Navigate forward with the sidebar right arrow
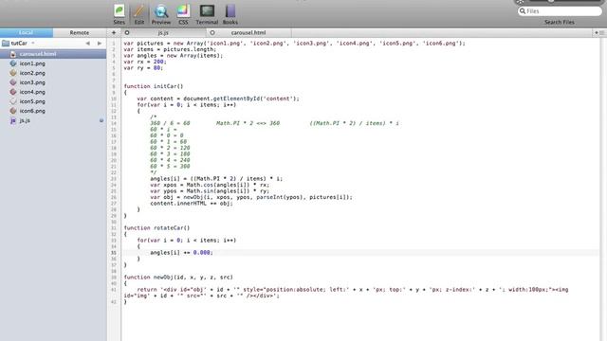The height and width of the screenshot is (341, 607). [x=100, y=44]
